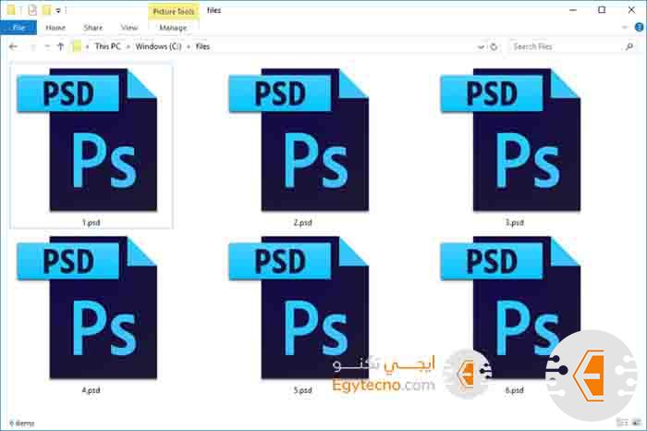Expand the chevron after Windows (C:)
This screenshot has width=647, height=431.
189,46
